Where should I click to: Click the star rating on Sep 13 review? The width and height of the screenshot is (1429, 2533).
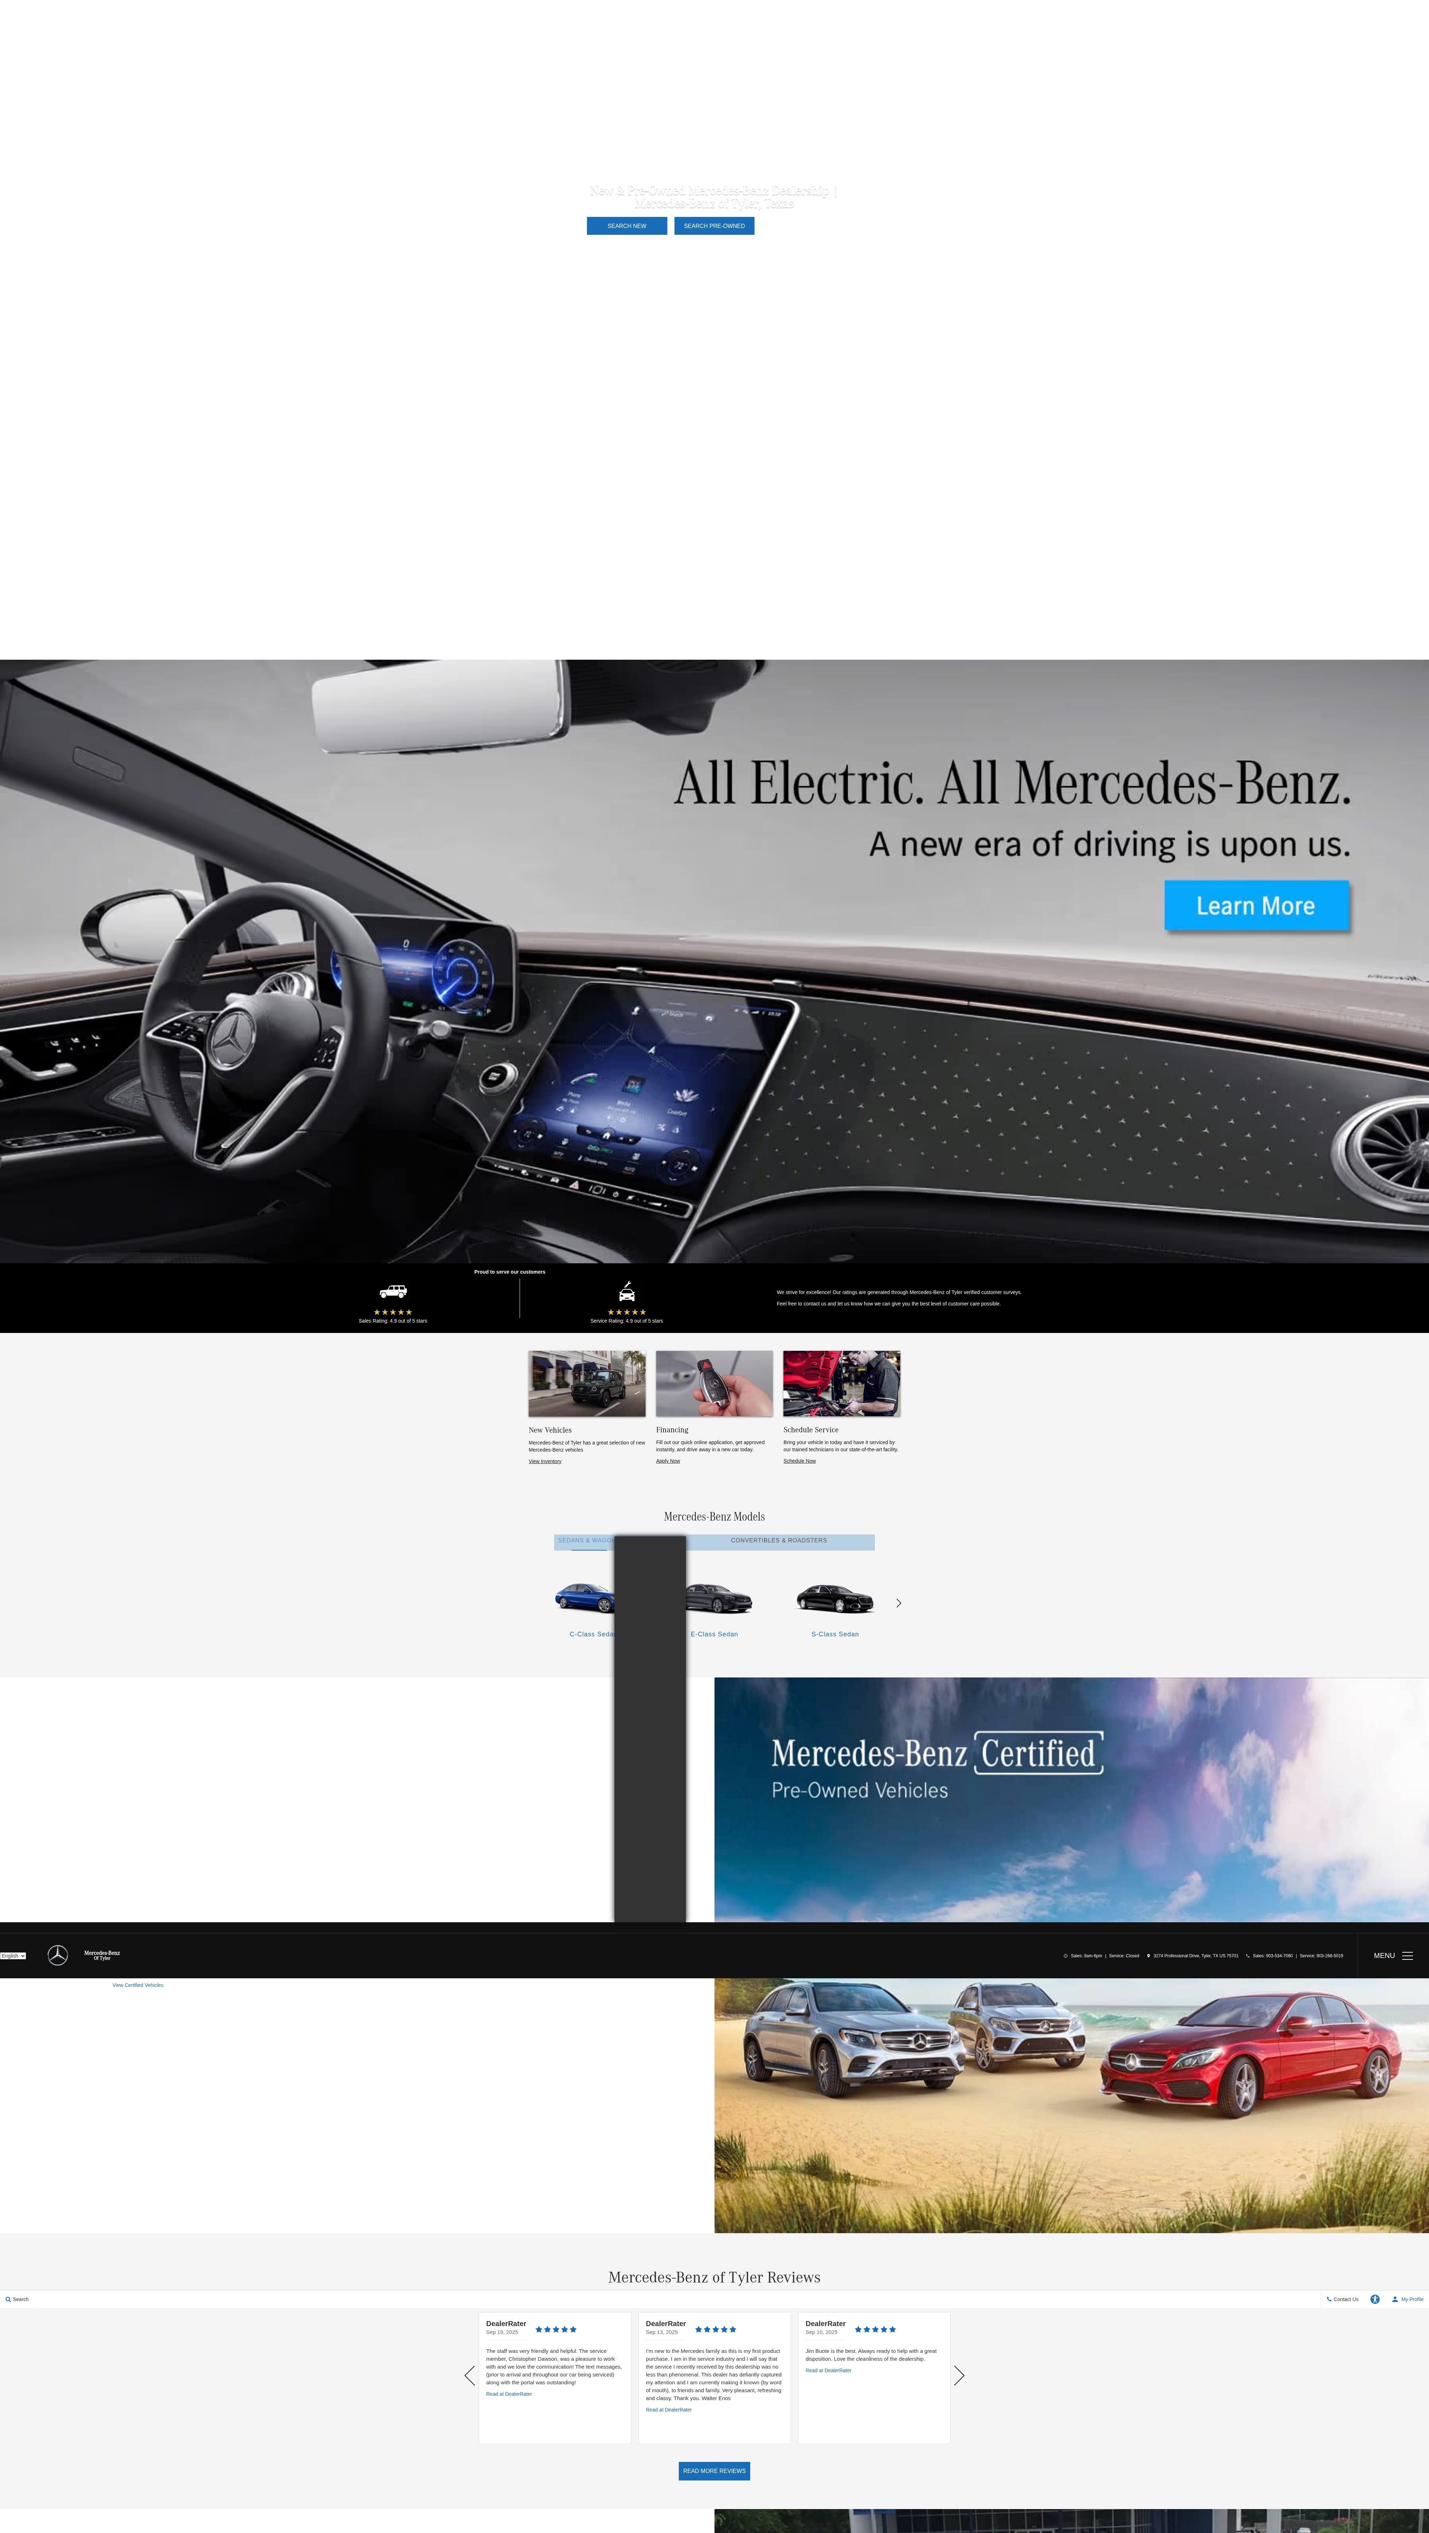pyautogui.click(x=716, y=2329)
